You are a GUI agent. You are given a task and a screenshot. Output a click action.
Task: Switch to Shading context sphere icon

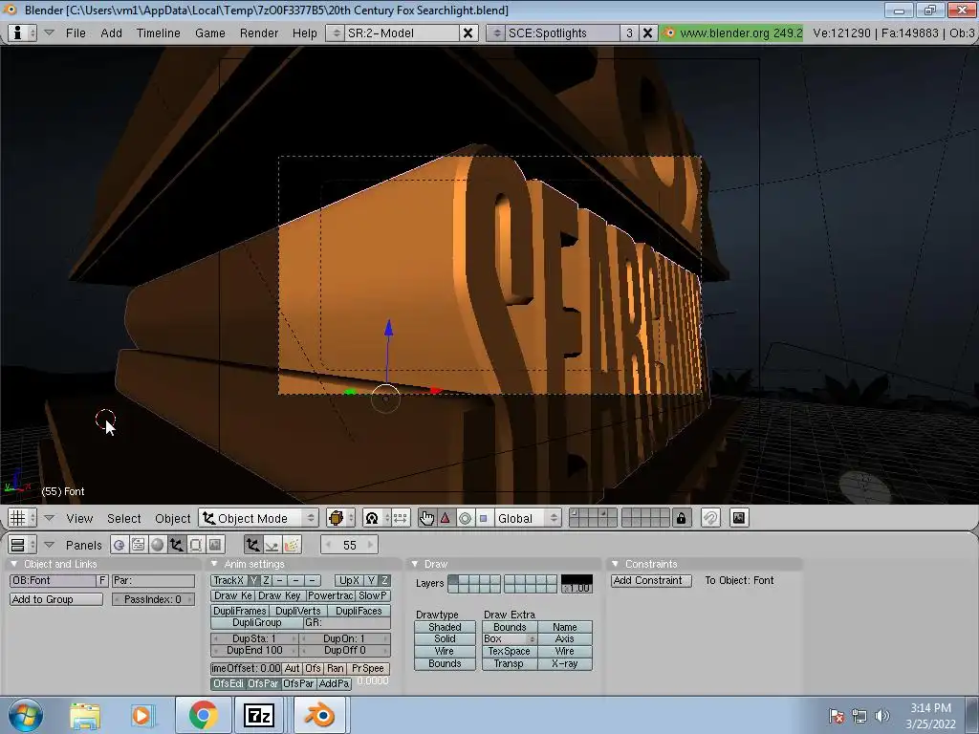click(x=158, y=545)
